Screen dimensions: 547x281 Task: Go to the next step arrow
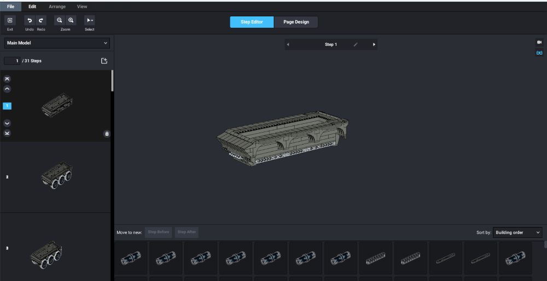(x=374, y=45)
